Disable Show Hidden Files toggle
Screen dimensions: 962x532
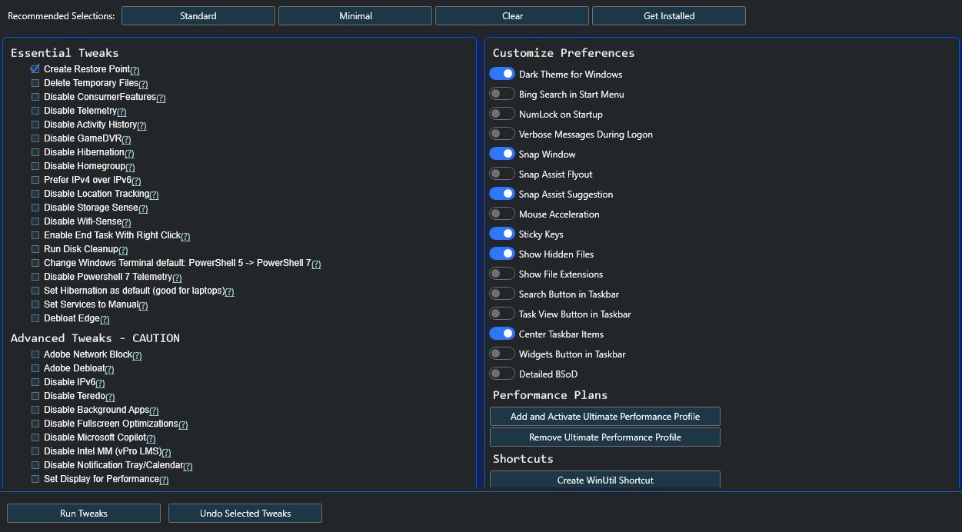[x=502, y=254]
